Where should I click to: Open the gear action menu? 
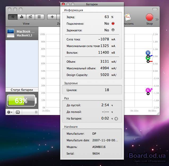click(10, 112)
